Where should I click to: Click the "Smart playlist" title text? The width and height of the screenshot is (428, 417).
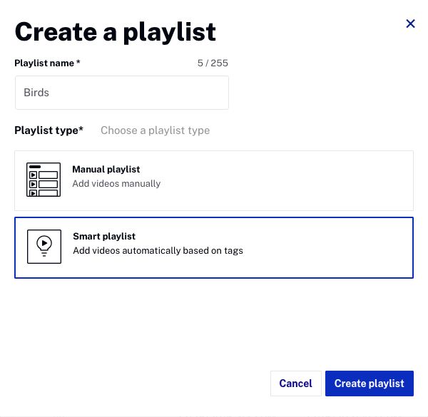[104, 236]
